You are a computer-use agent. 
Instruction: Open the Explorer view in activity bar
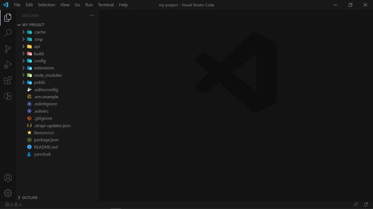[7, 17]
